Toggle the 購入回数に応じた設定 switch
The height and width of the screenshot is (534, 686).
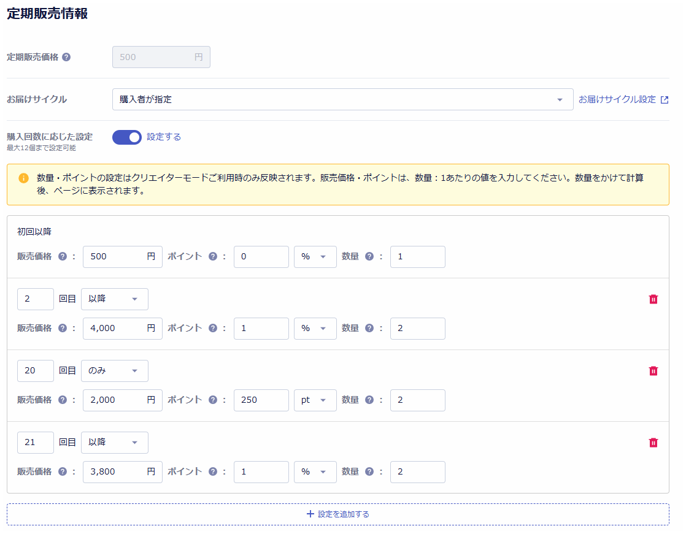(x=127, y=137)
